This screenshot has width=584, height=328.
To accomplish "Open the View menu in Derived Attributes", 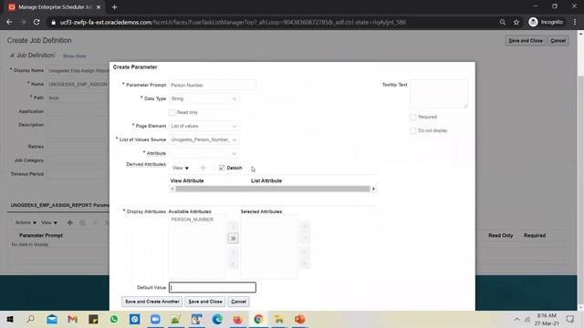I will 181,168.
